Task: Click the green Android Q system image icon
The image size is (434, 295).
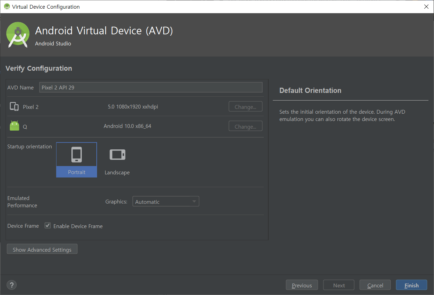Action: (x=15, y=126)
